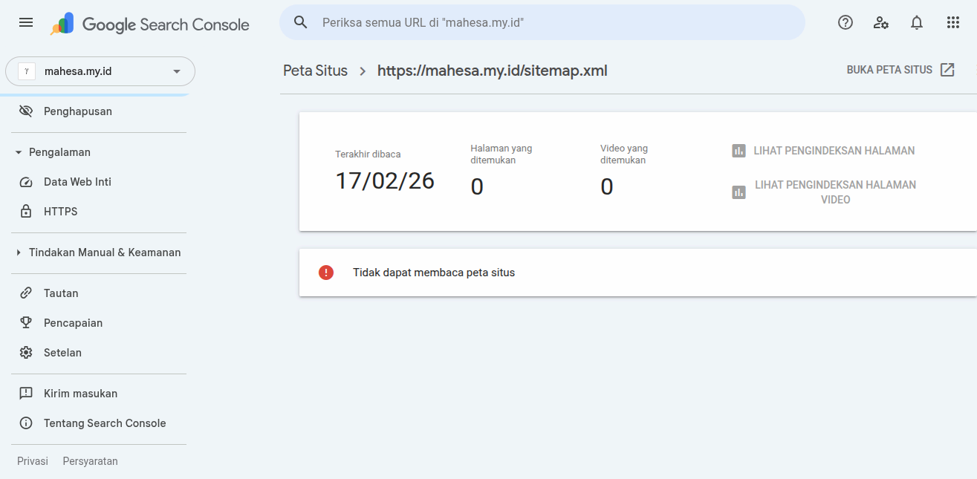Open the hamburger main menu

[26, 22]
